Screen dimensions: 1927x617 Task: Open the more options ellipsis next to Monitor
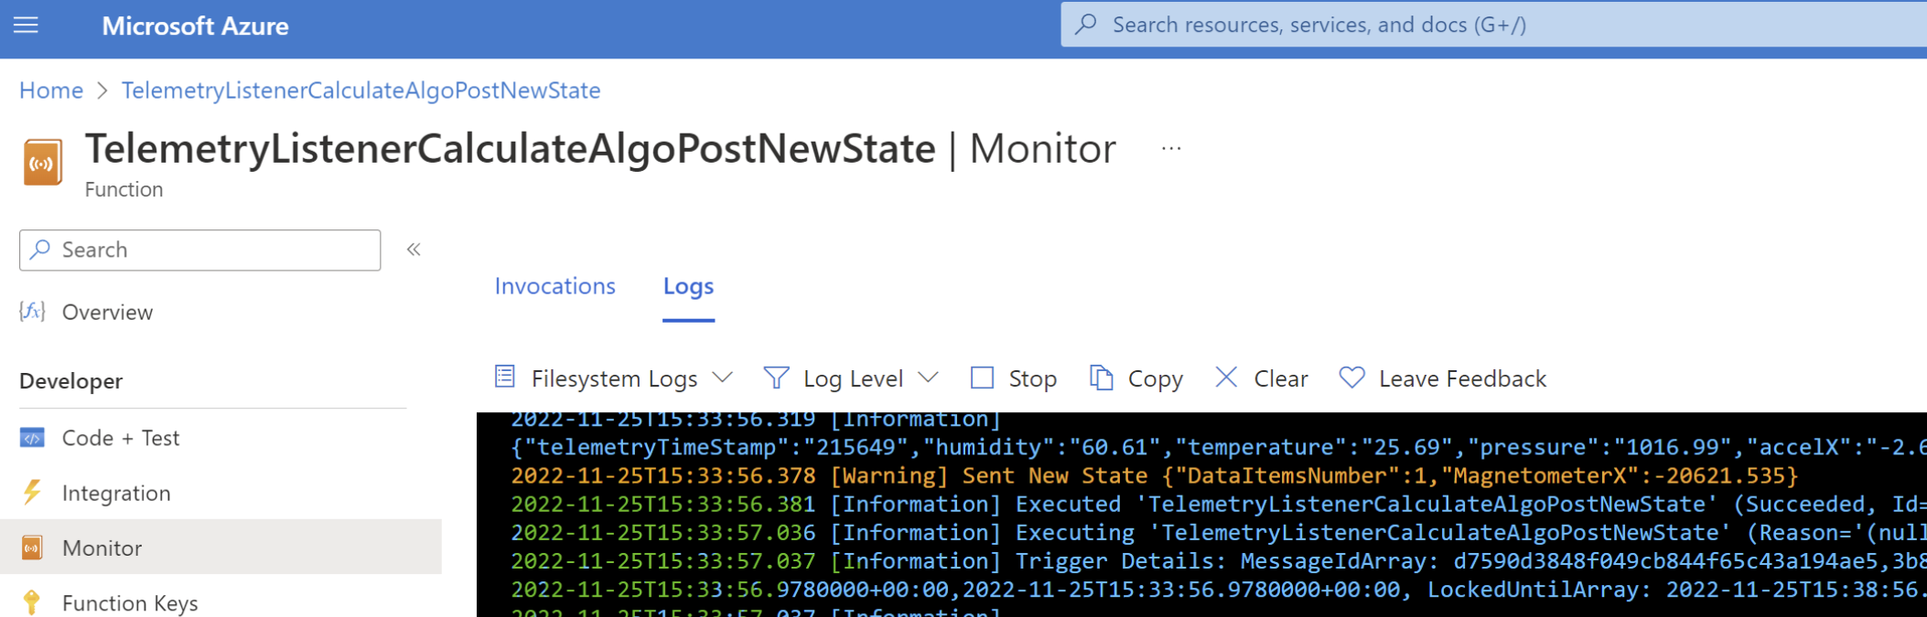[1171, 148]
